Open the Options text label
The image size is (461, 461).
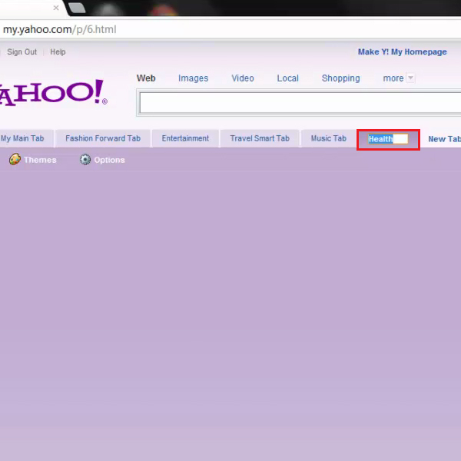pyautogui.click(x=109, y=160)
